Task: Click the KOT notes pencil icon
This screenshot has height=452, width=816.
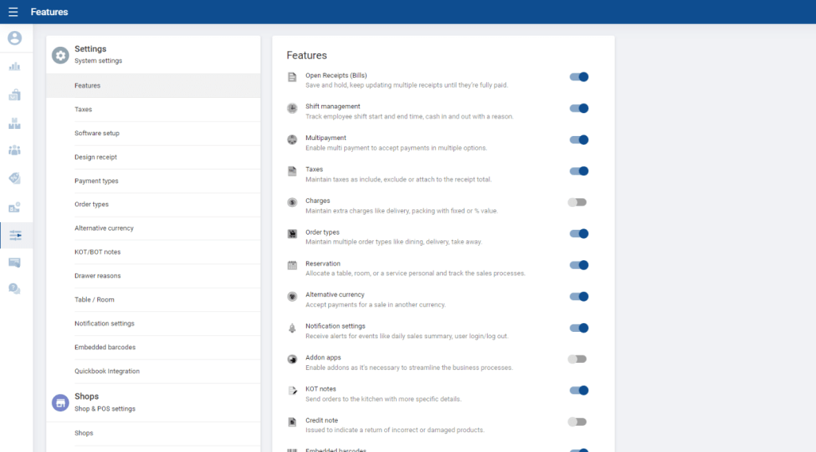Action: (292, 390)
